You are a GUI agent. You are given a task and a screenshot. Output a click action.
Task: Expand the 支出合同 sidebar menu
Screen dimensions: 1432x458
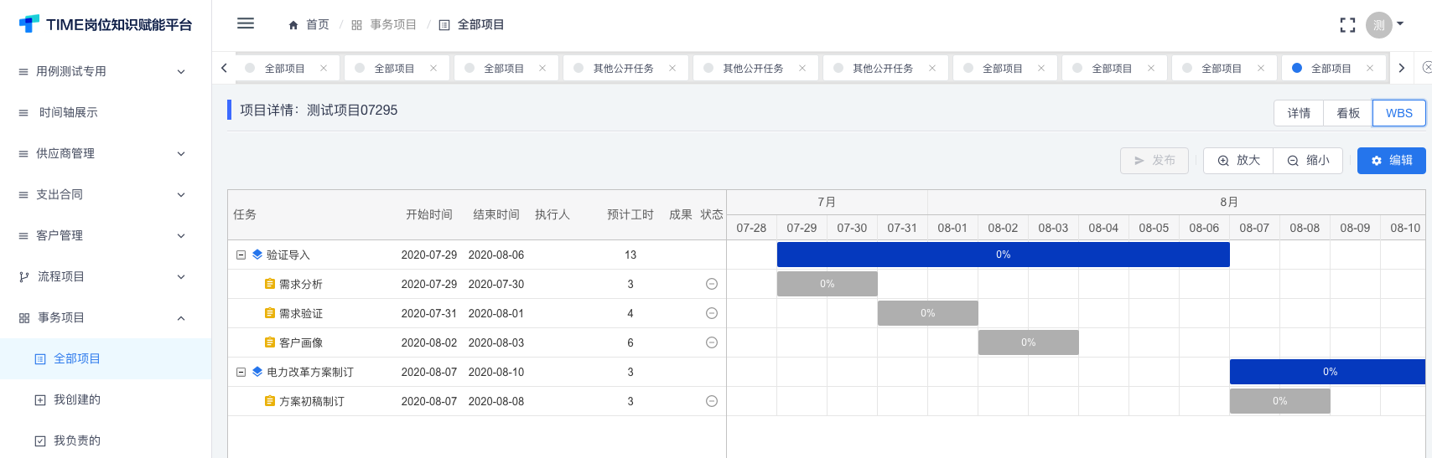106,194
